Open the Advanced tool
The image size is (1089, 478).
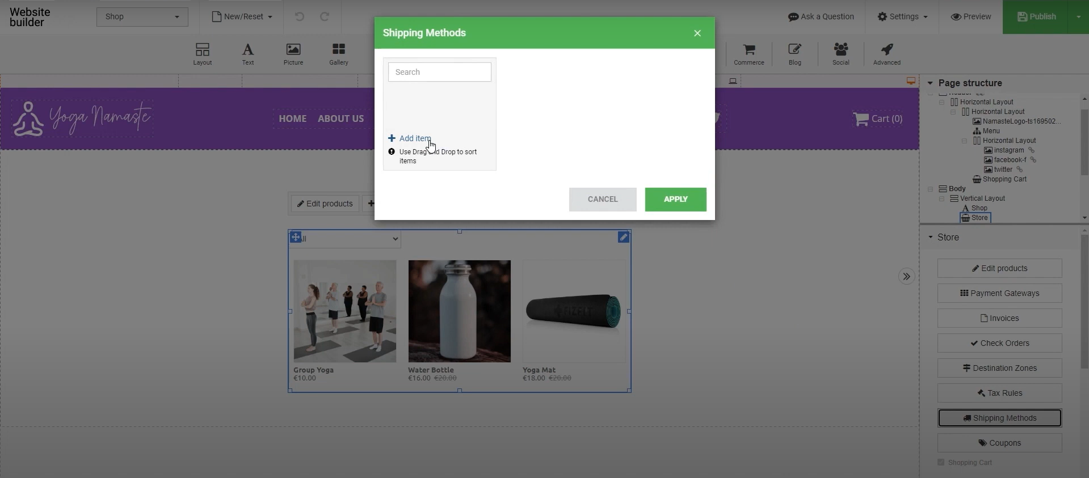[886, 54]
